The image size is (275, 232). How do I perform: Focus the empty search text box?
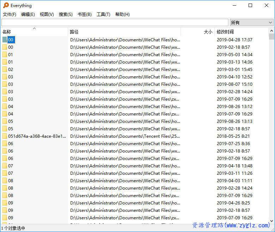115,23
